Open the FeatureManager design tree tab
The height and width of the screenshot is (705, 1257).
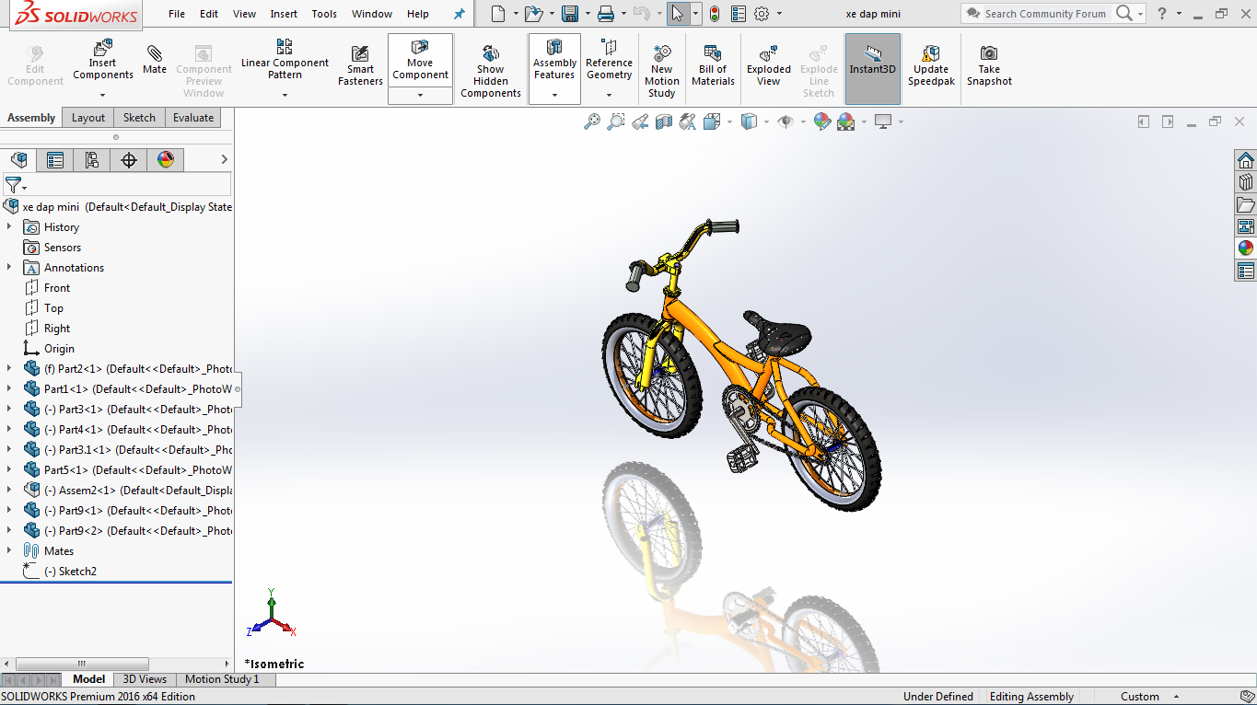point(18,160)
